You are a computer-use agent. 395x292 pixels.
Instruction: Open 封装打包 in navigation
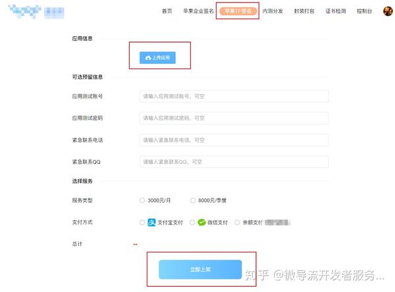click(304, 11)
